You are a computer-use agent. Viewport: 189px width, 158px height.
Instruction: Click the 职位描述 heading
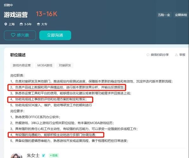click(x=18, y=55)
